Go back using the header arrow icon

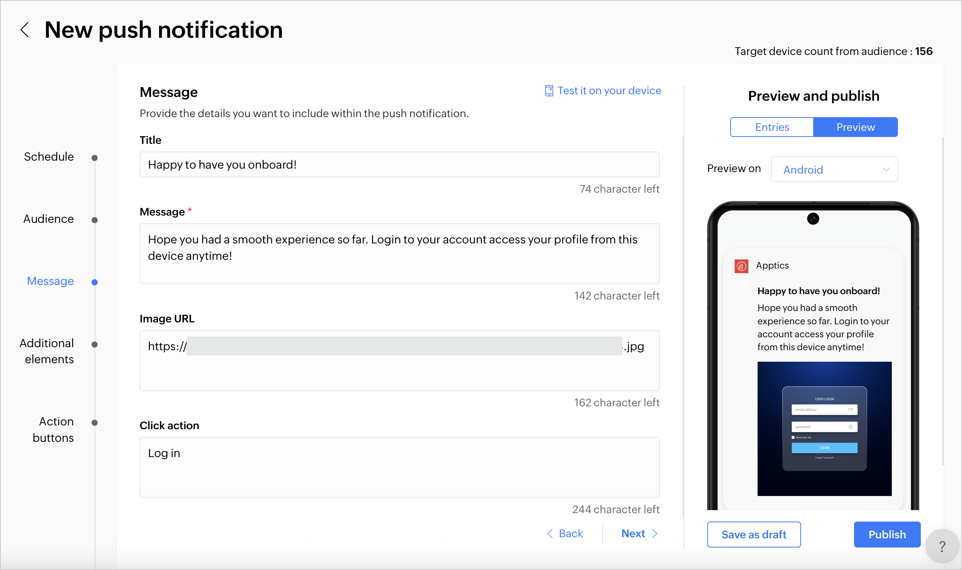click(25, 30)
